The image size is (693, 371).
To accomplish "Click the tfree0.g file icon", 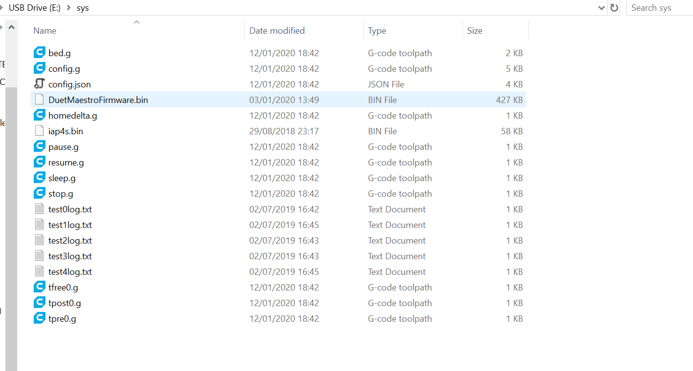I will 40,287.
